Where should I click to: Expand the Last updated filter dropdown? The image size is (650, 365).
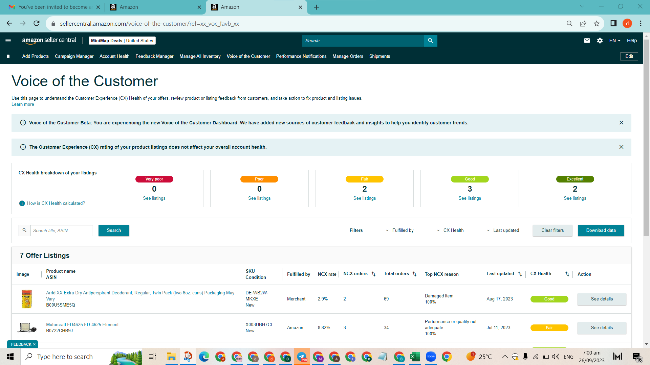tap(503, 230)
